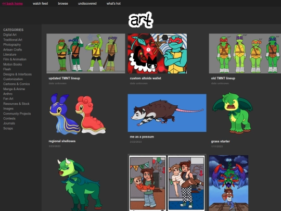Open custom altoids wallet thumbnail
This screenshot has height=211, width=281.
pos(157,54)
